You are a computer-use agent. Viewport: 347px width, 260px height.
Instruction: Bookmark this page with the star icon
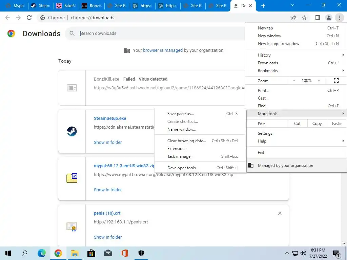(304, 18)
